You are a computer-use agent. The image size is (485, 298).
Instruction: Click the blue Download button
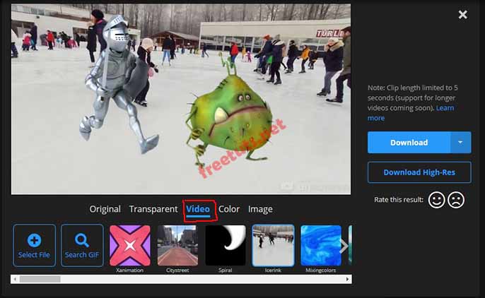pyautogui.click(x=409, y=143)
